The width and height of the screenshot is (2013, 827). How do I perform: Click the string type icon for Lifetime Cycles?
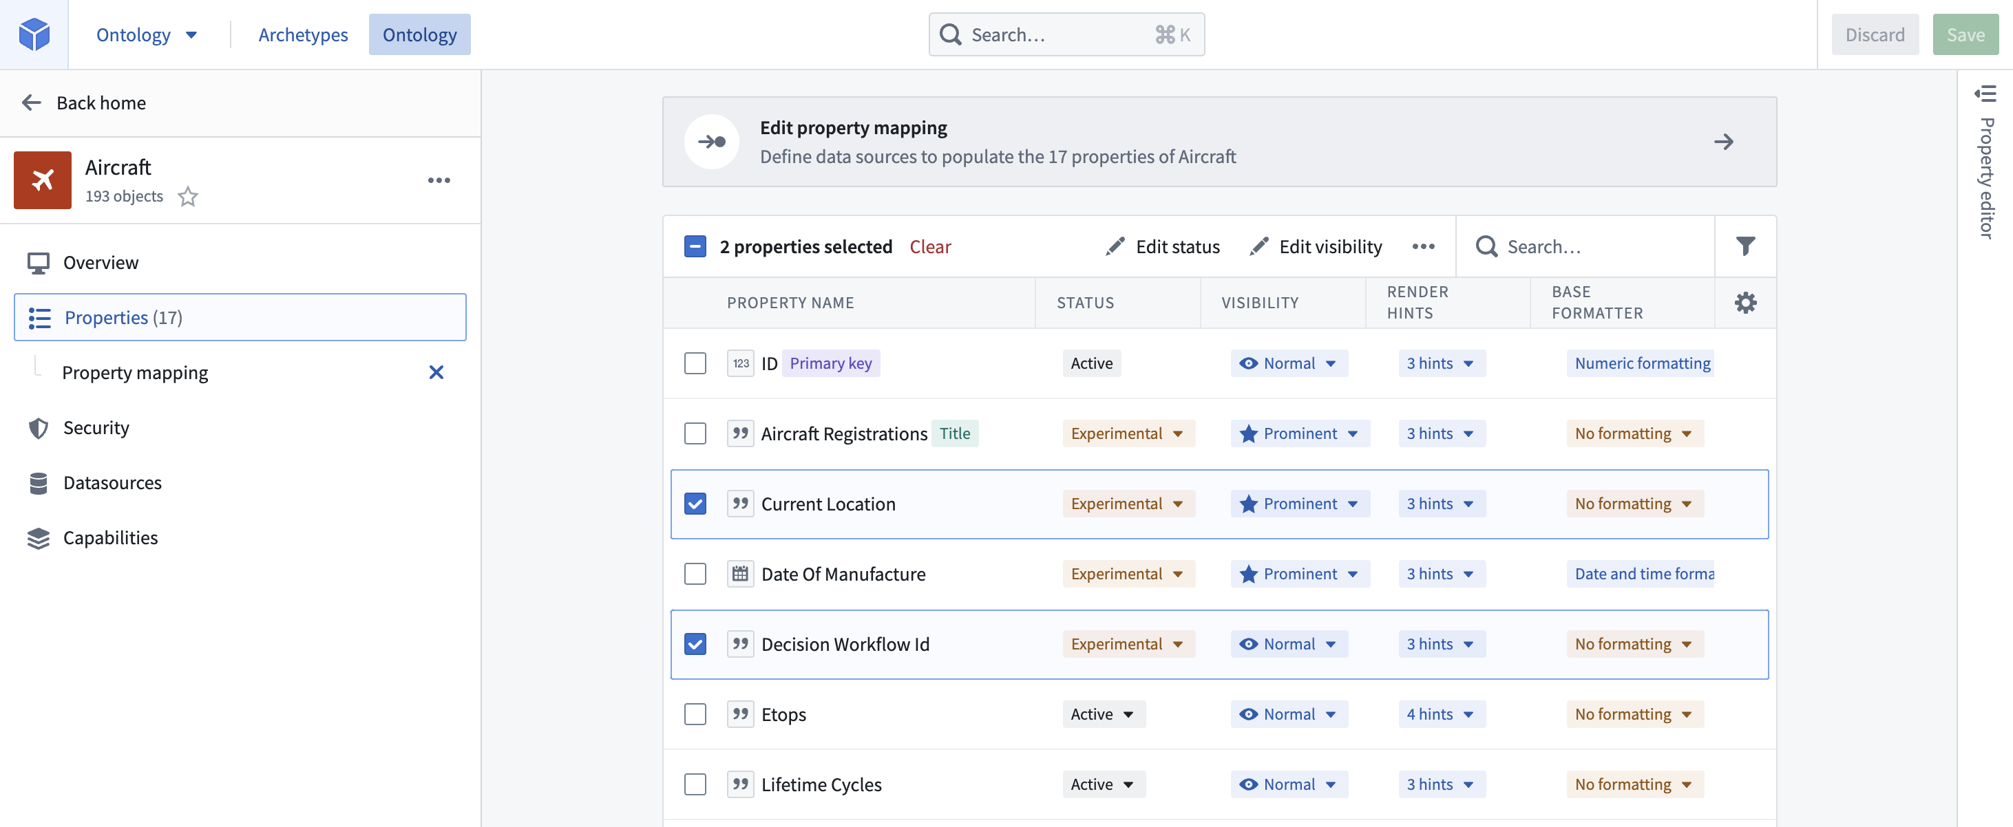740,784
